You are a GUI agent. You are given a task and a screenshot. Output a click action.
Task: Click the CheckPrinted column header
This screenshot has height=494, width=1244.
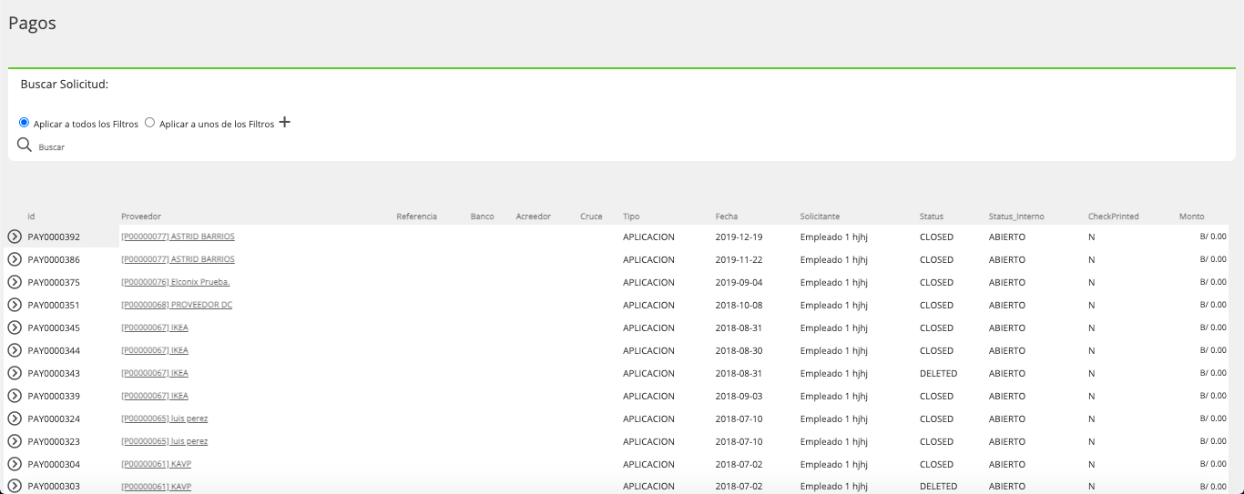coord(1114,217)
